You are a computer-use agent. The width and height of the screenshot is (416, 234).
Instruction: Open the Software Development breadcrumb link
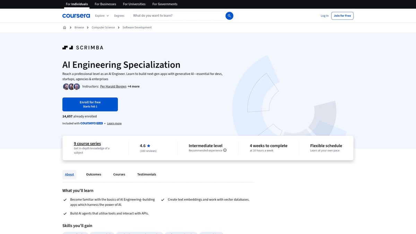coord(137,27)
